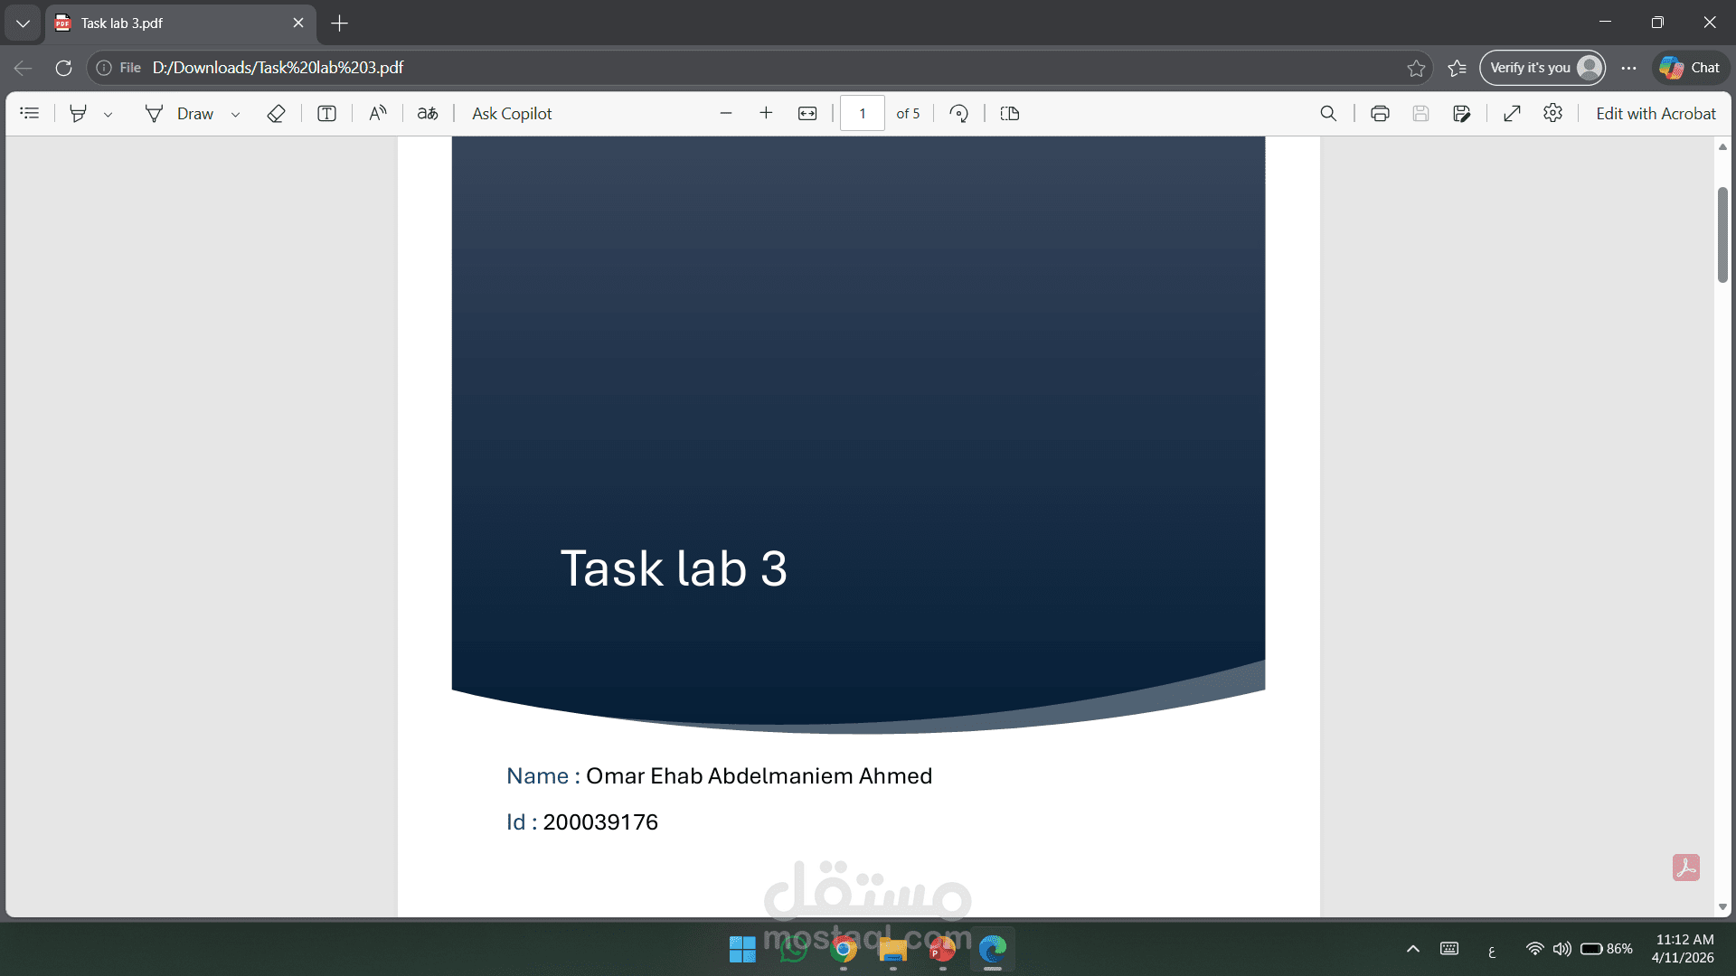The height and width of the screenshot is (976, 1736).
Task: Click the Ask Copilot button
Action: pos(512,113)
